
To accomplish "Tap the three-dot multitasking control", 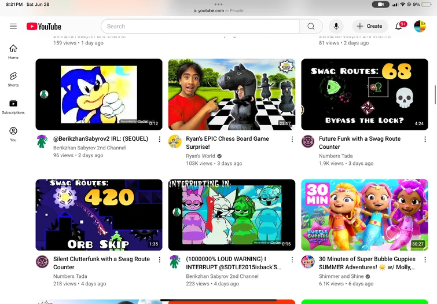I will click(x=219, y=4).
